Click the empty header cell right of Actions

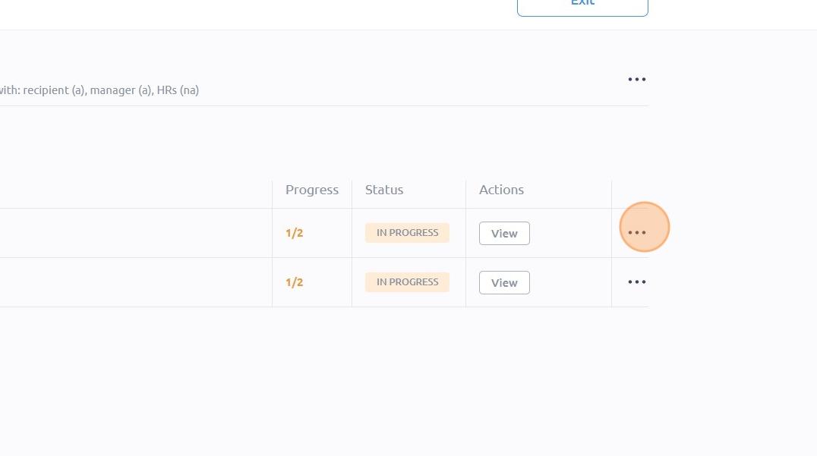[630, 194]
